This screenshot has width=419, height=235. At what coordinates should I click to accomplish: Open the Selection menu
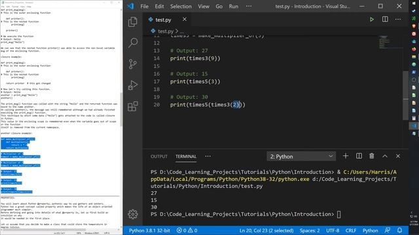pyautogui.click(x=181, y=7)
